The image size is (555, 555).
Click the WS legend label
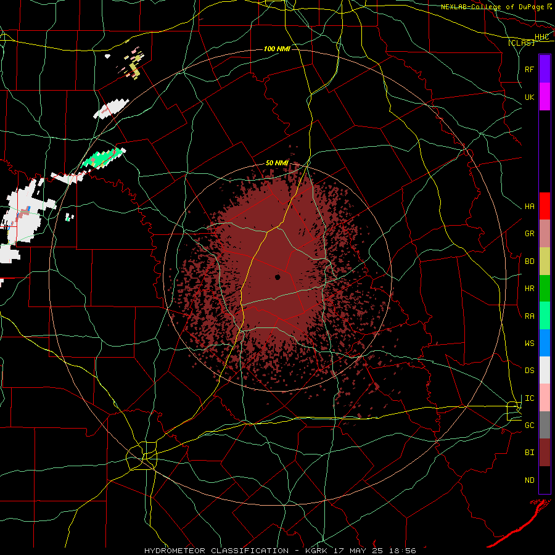529,343
